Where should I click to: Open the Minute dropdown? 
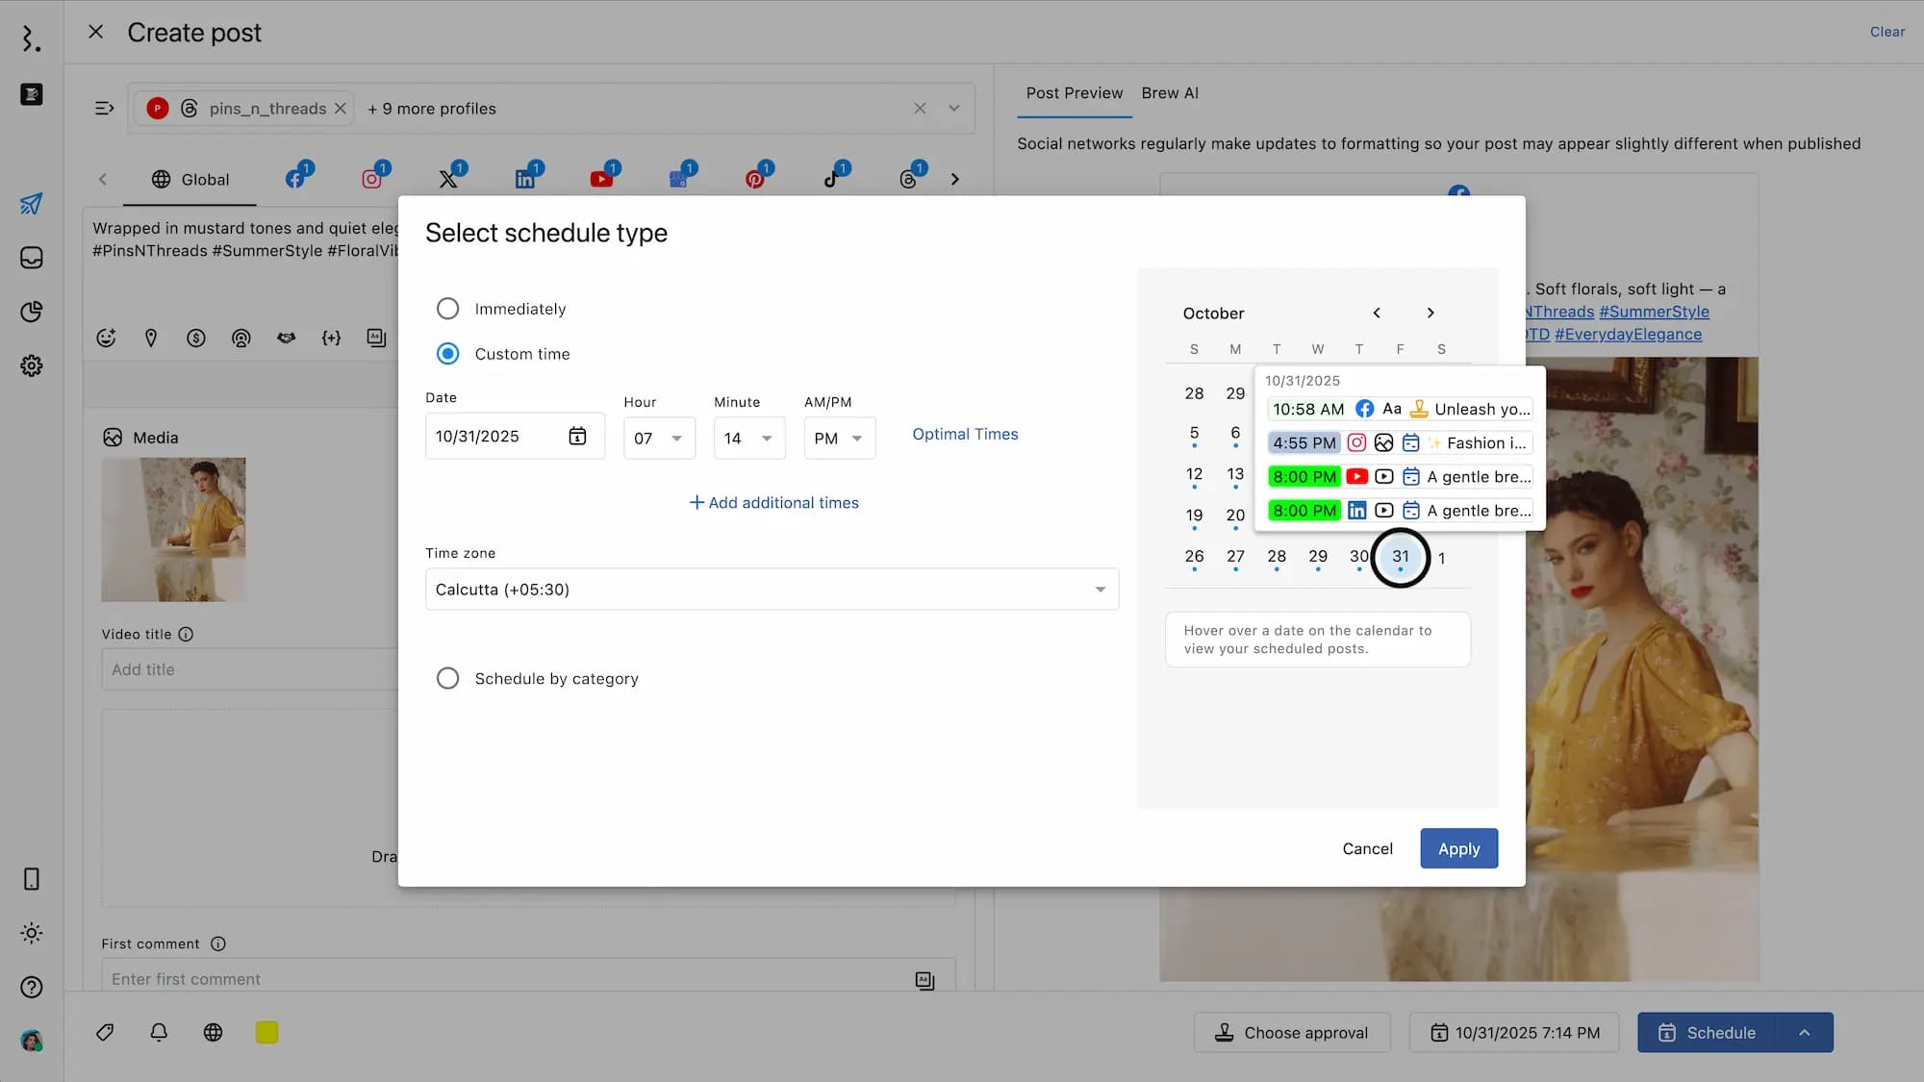pyautogui.click(x=748, y=439)
